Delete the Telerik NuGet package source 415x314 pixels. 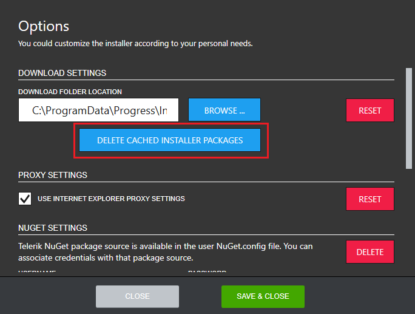[x=369, y=252]
